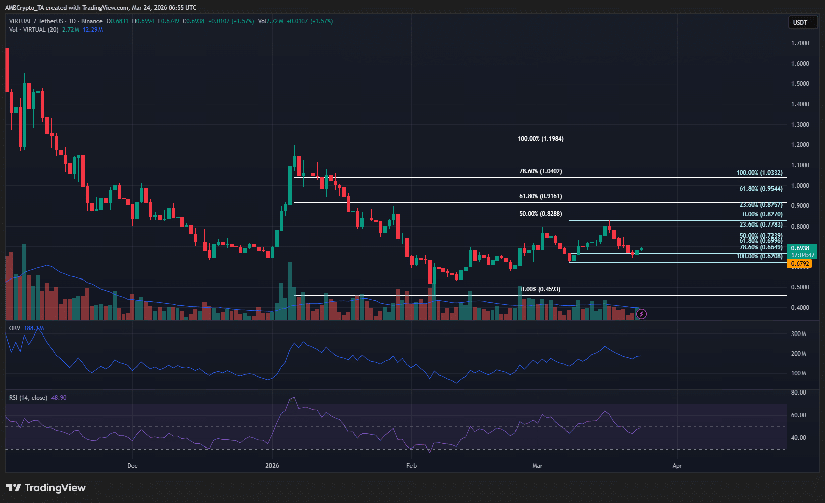Click the purple lightning bolt icon

tap(641, 314)
